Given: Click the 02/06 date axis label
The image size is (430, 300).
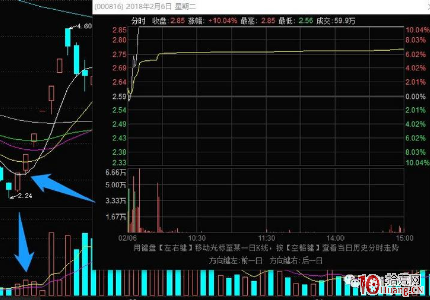Looking at the screenshot, I should coord(127,238).
